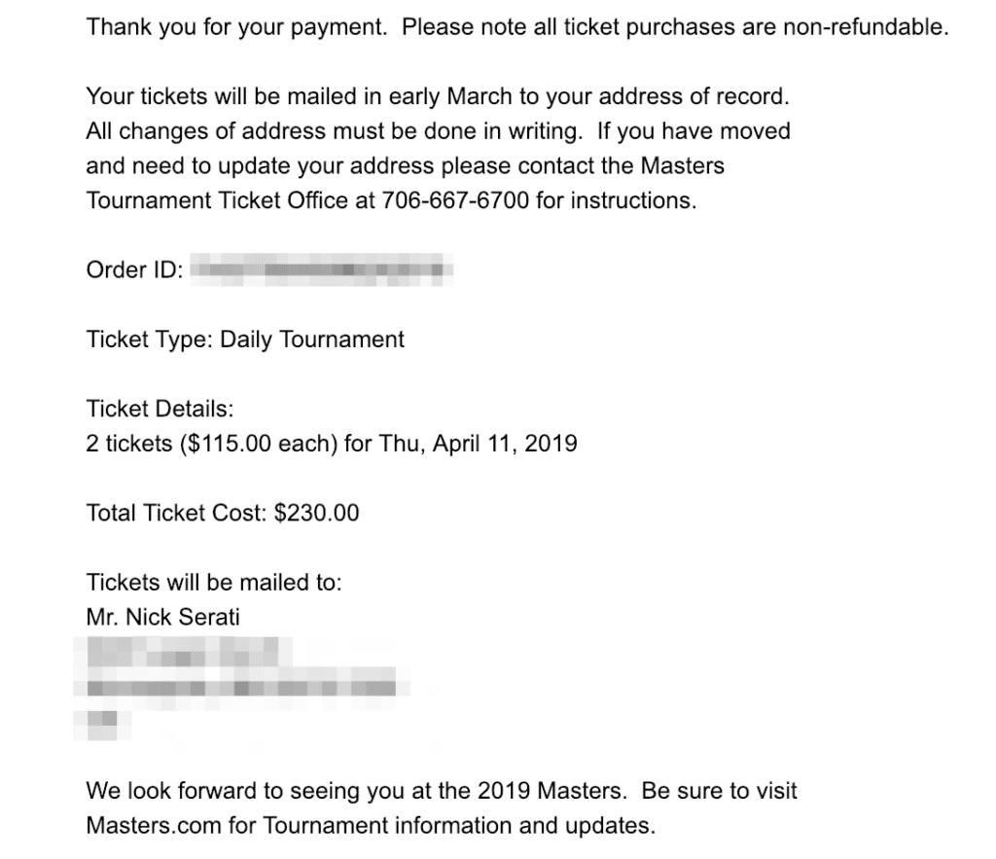Click the 2019 Masters closing sentence
The image size is (996, 859).
(x=356, y=791)
